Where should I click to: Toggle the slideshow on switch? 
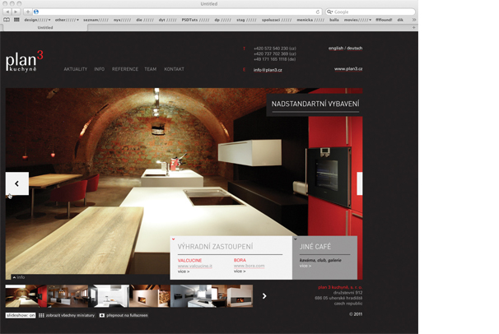point(21,315)
